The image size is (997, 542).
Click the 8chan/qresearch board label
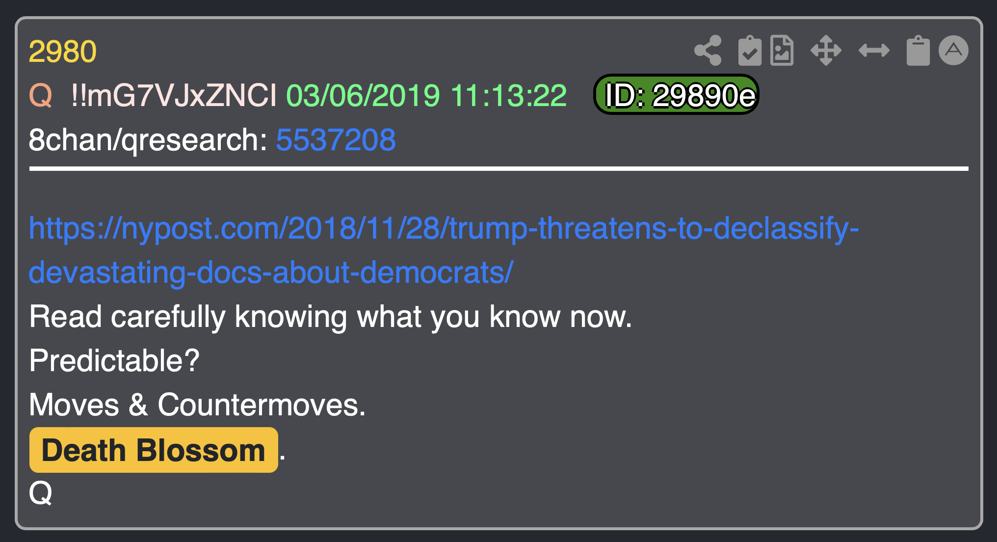coord(148,140)
